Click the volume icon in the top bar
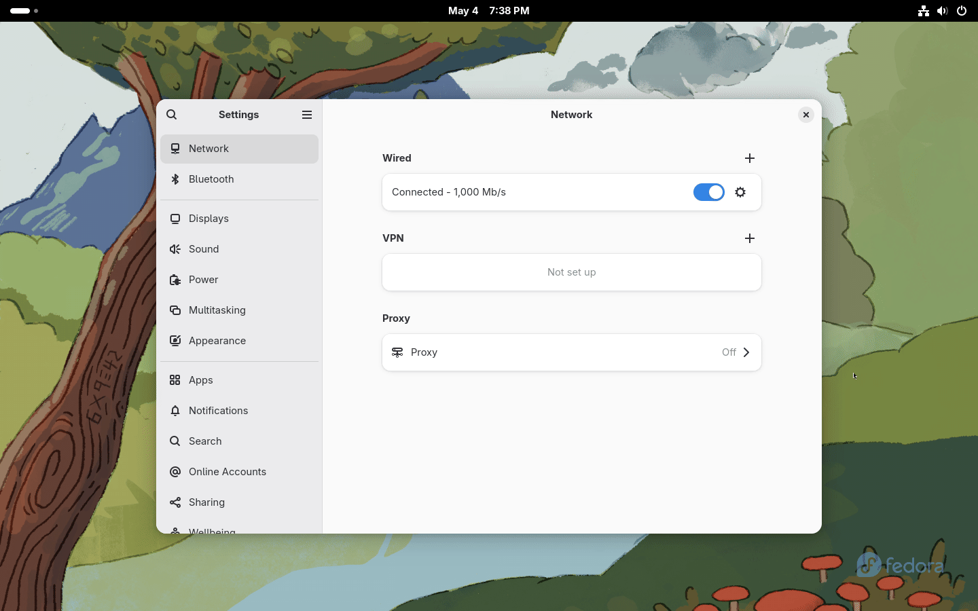 943,11
